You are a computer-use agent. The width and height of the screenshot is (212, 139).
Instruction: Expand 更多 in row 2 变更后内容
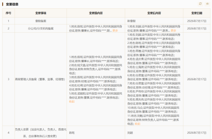[x=173, y=31]
